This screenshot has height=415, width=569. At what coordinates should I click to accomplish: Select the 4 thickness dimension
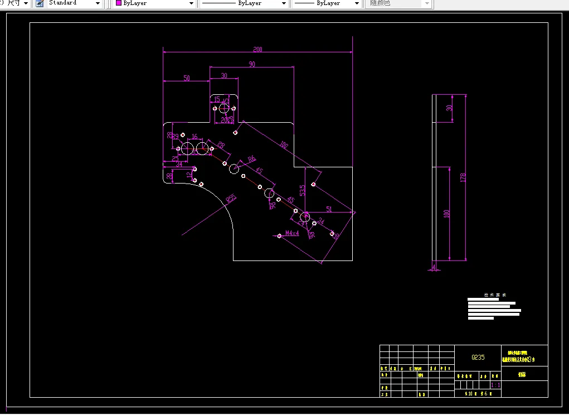(x=434, y=267)
